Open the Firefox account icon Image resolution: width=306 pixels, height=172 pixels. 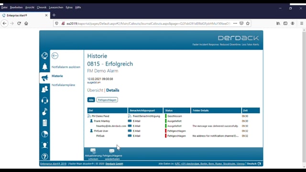tap(293, 23)
